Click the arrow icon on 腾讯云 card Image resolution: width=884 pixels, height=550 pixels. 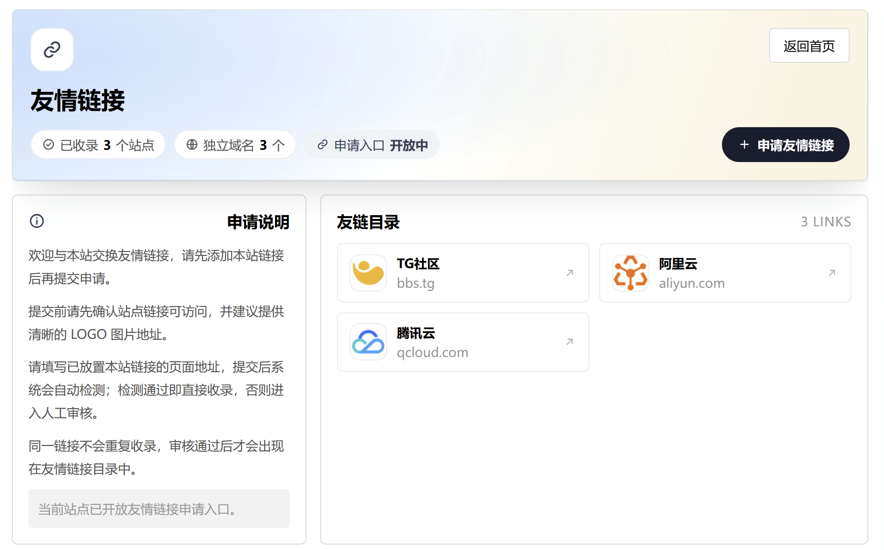click(x=570, y=342)
